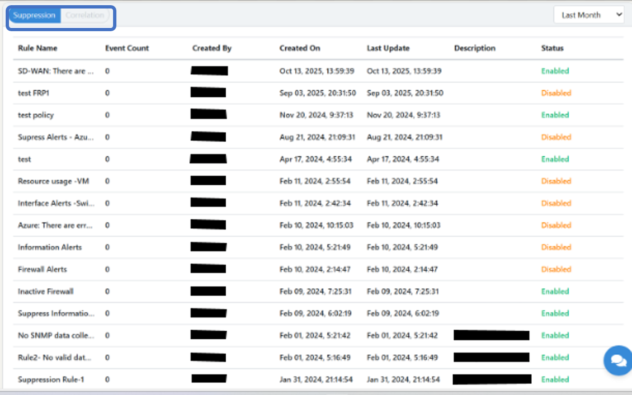Click the Last Update column header

(388, 48)
